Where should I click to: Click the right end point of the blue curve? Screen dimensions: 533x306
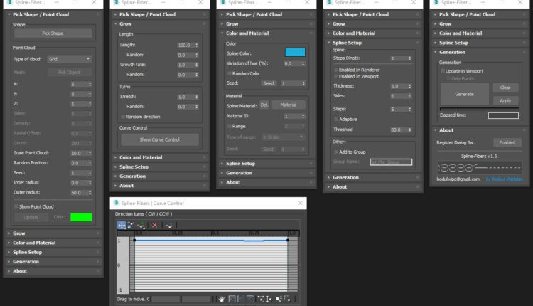[288, 241]
